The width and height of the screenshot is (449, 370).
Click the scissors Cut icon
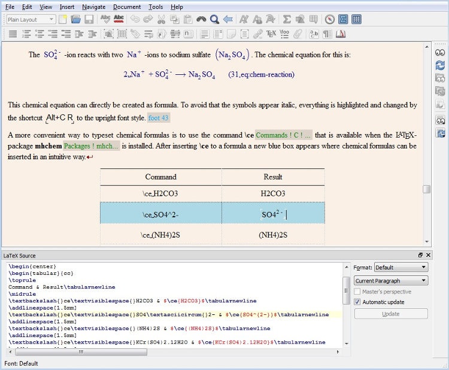coord(161,20)
